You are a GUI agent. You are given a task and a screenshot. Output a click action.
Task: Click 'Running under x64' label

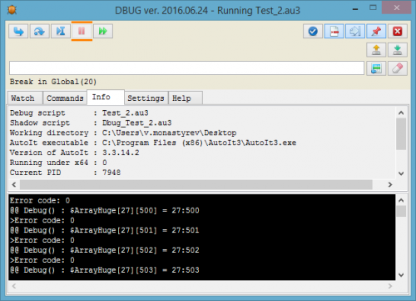49,163
